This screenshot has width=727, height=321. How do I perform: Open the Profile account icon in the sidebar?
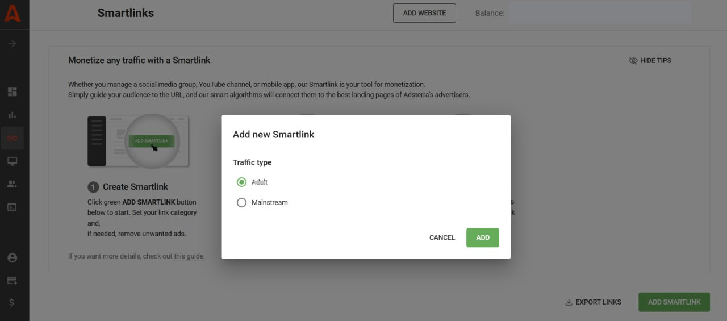(x=12, y=258)
